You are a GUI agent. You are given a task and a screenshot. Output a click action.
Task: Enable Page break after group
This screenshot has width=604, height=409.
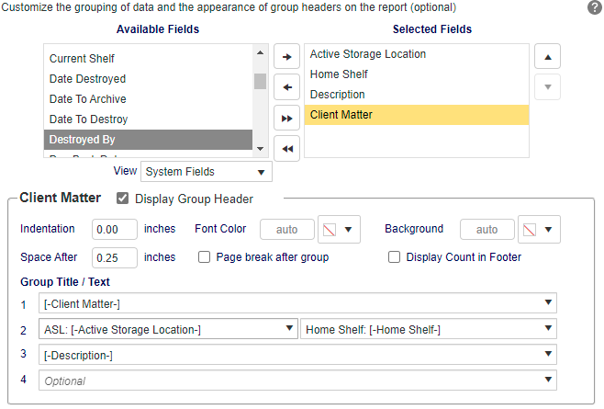pyautogui.click(x=204, y=257)
